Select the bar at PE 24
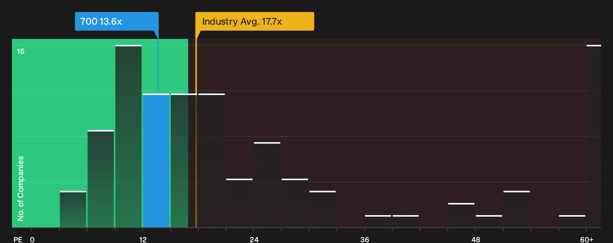The width and height of the screenshot is (613, 243). tap(267, 185)
